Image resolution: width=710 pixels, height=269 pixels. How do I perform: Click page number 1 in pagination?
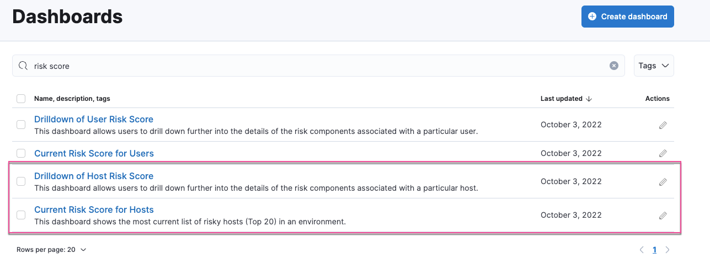click(654, 250)
